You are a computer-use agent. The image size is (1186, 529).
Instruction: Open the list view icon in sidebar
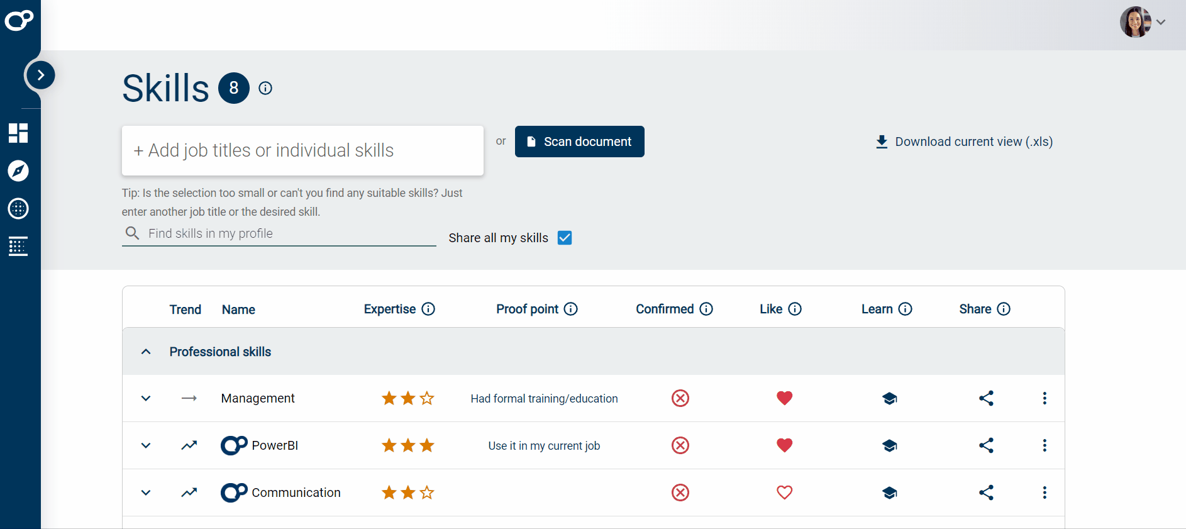[x=18, y=247]
